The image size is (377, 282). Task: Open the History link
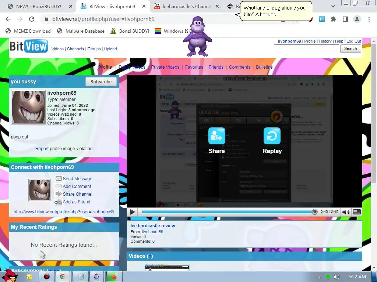coord(325,41)
